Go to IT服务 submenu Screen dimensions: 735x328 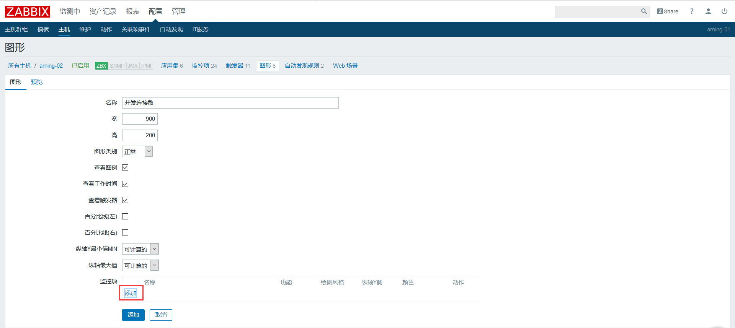(x=200, y=29)
